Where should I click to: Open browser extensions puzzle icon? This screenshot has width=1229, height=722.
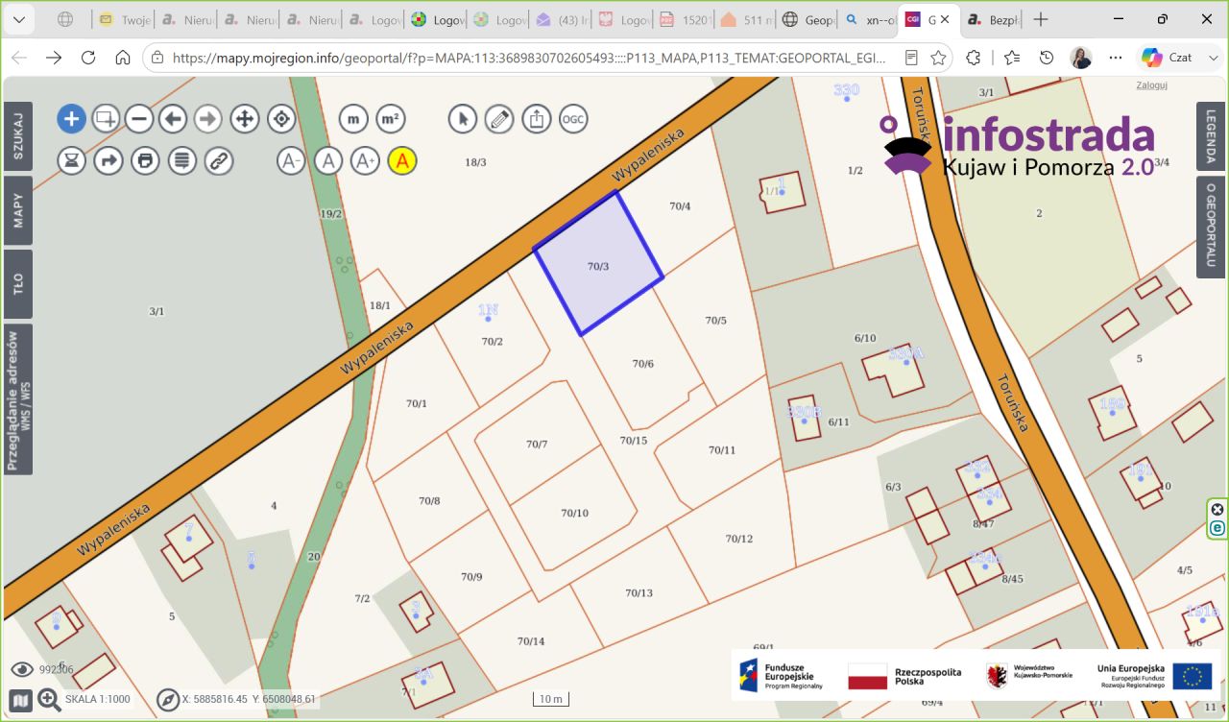click(974, 58)
